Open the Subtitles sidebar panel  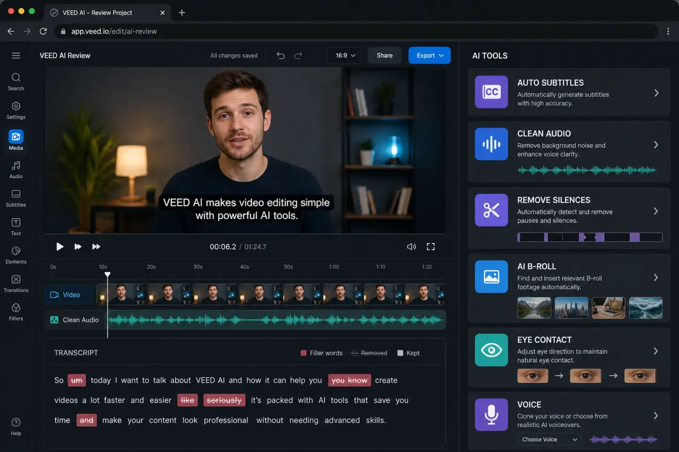click(16, 198)
